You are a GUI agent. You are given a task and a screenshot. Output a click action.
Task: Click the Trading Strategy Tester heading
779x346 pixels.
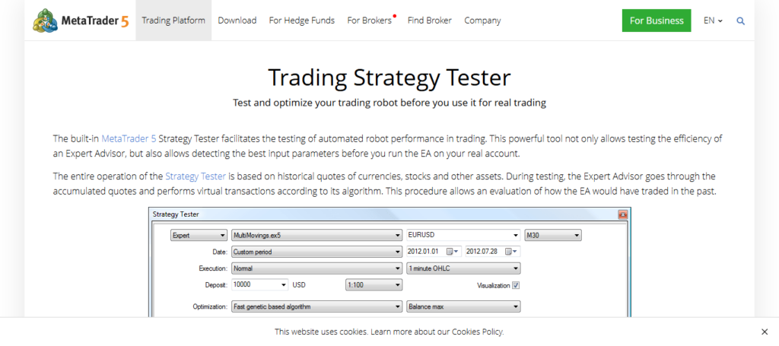pyautogui.click(x=389, y=78)
